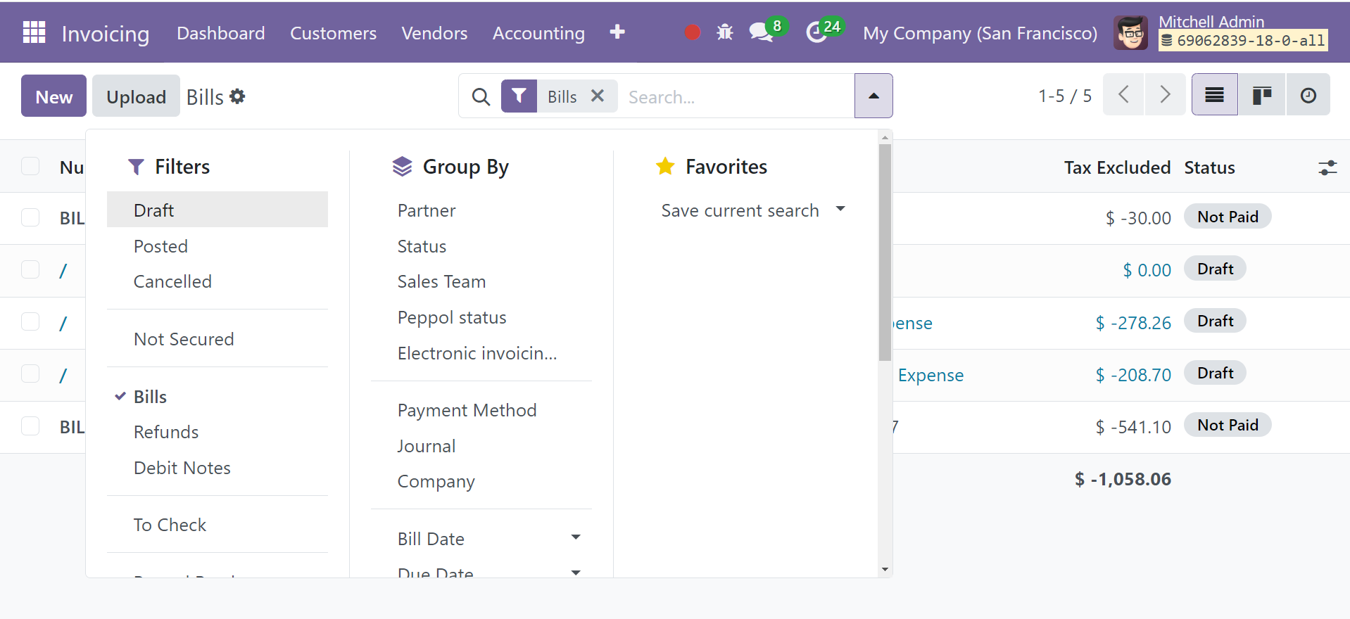This screenshot has width=1350, height=619.
Task: Filter by Refunds
Action: point(217,432)
